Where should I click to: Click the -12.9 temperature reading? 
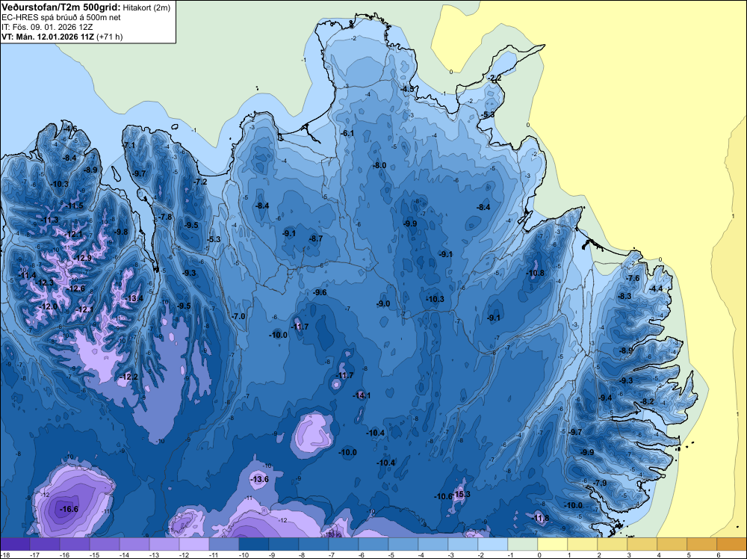(82, 259)
